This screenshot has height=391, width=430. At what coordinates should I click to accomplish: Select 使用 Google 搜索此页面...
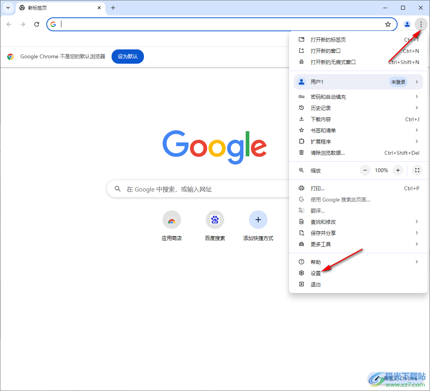(x=358, y=200)
